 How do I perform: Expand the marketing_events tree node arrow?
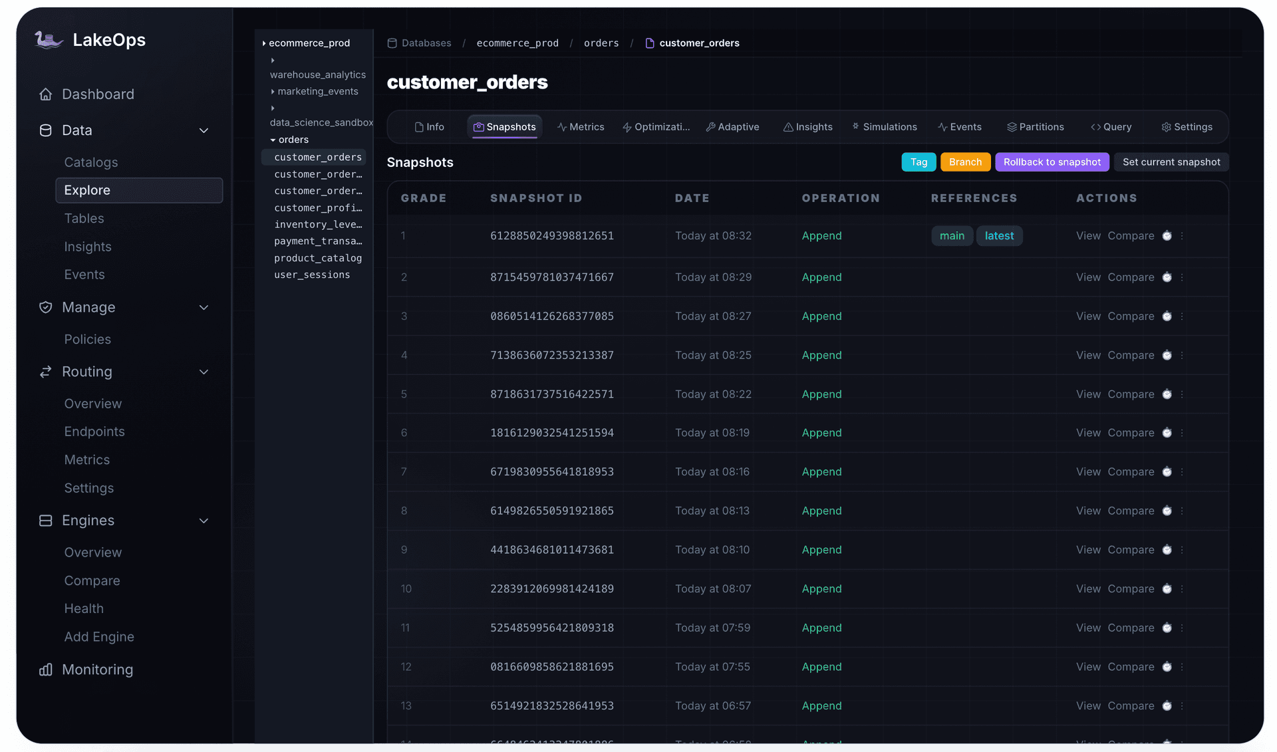click(273, 92)
